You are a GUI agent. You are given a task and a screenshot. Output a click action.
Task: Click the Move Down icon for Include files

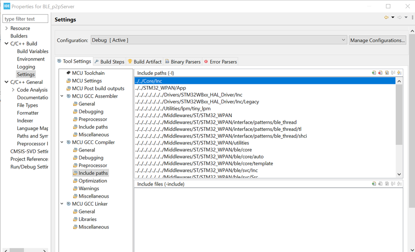399,183
